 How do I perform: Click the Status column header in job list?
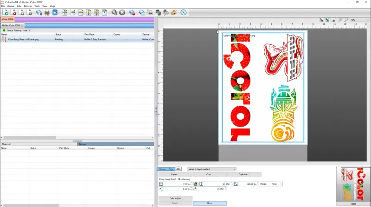69,34
